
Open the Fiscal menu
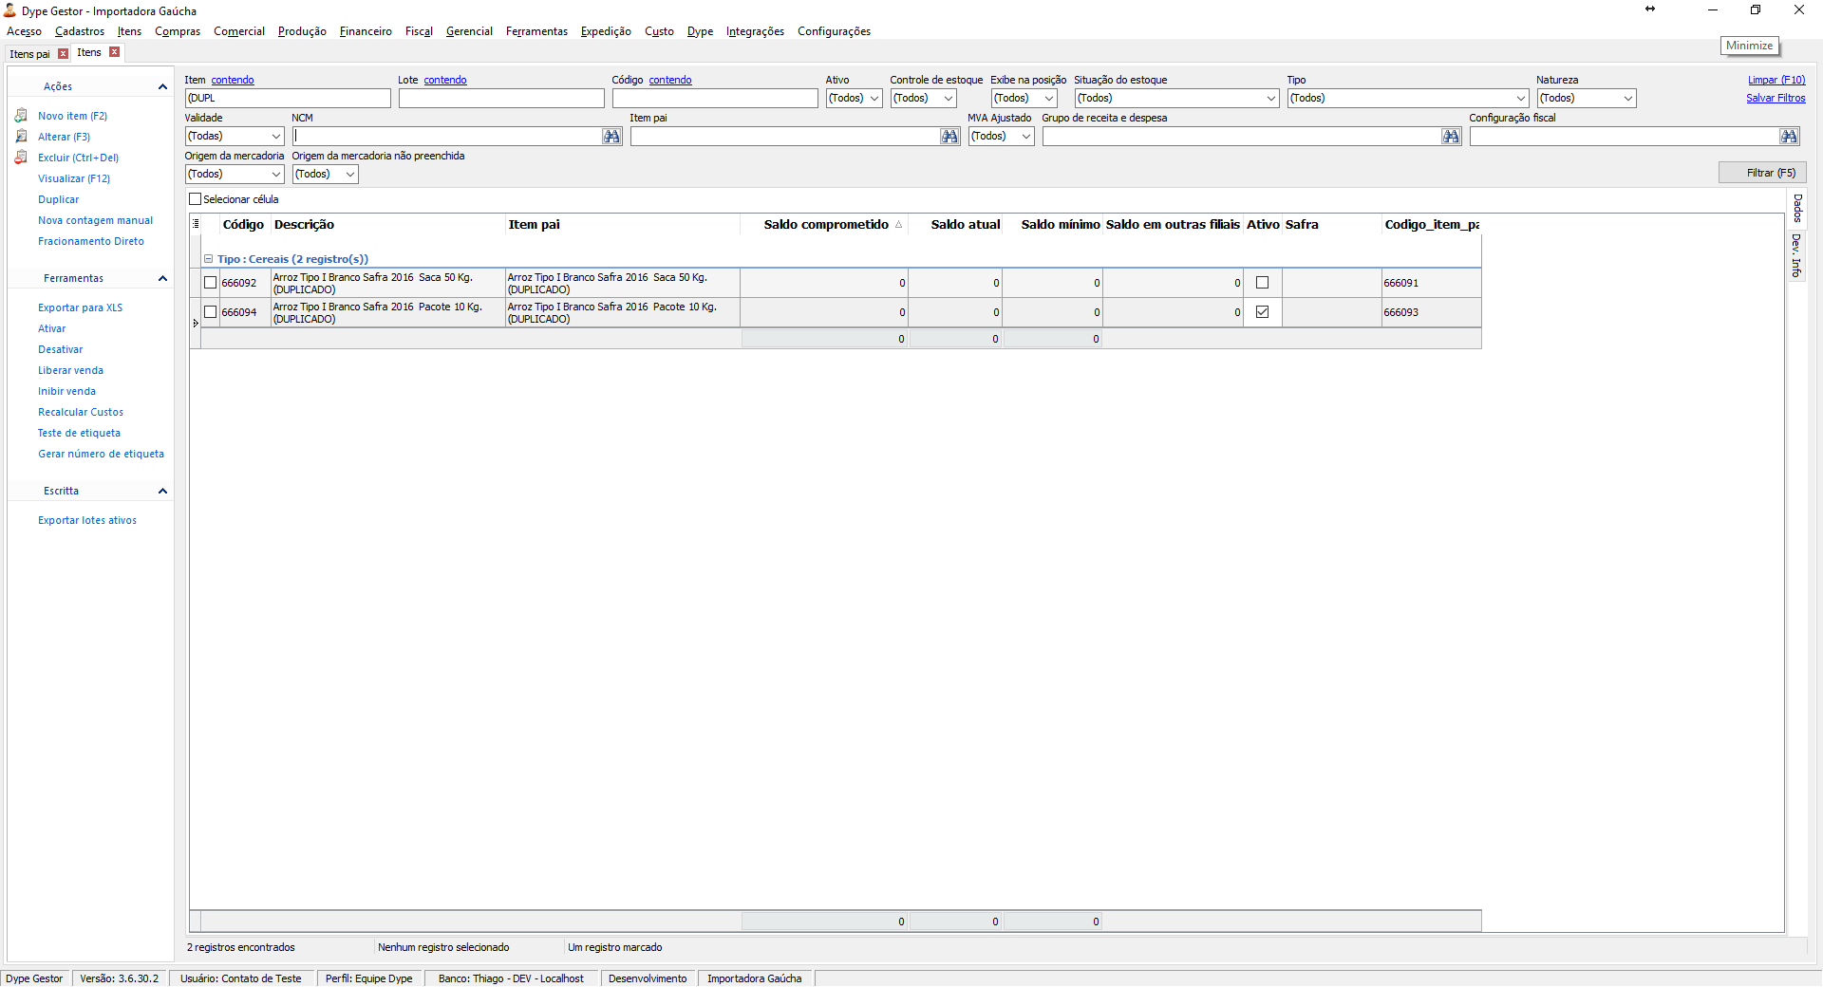pyautogui.click(x=419, y=31)
